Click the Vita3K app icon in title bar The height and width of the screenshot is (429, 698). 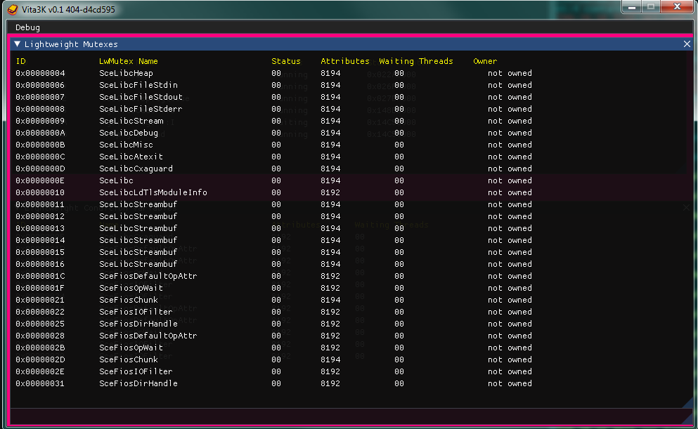click(x=13, y=9)
